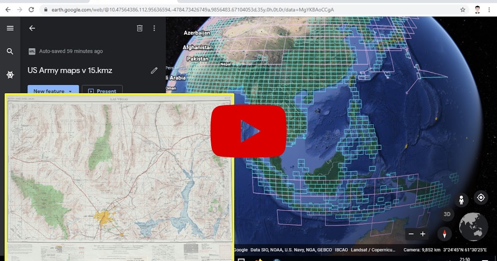Reset orientation using the compass
Viewport: 497px width, 261px height.
pyautogui.click(x=444, y=234)
